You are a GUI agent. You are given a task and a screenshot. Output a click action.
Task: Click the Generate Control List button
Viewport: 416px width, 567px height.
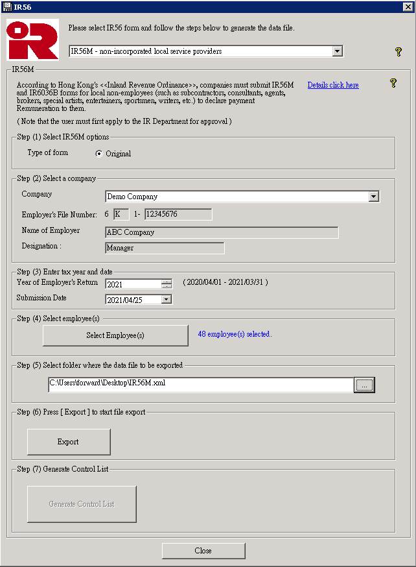click(x=82, y=504)
